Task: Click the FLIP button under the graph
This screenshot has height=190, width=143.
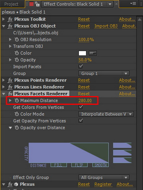Action: point(79,165)
